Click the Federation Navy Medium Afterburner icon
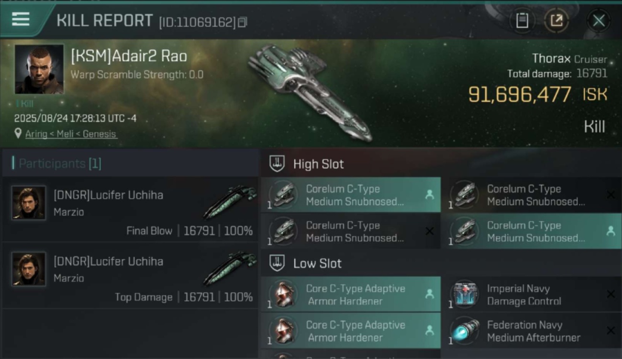The width and height of the screenshot is (622, 359). pos(465,330)
